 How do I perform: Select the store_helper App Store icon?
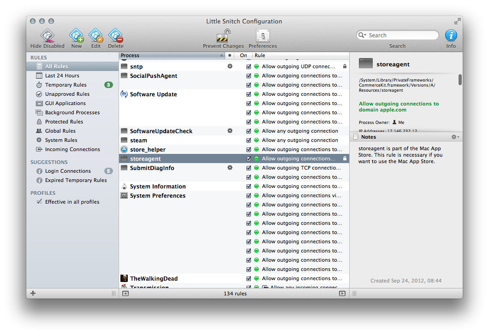(x=124, y=149)
